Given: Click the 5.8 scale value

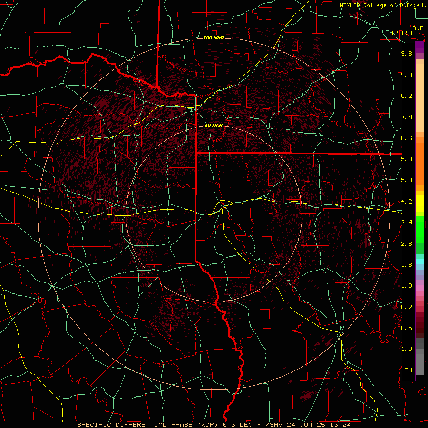Looking at the screenshot, I should [x=407, y=159].
